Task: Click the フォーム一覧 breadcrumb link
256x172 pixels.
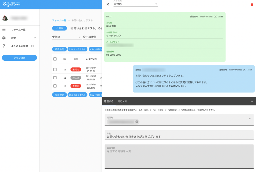Action: (x=59, y=20)
